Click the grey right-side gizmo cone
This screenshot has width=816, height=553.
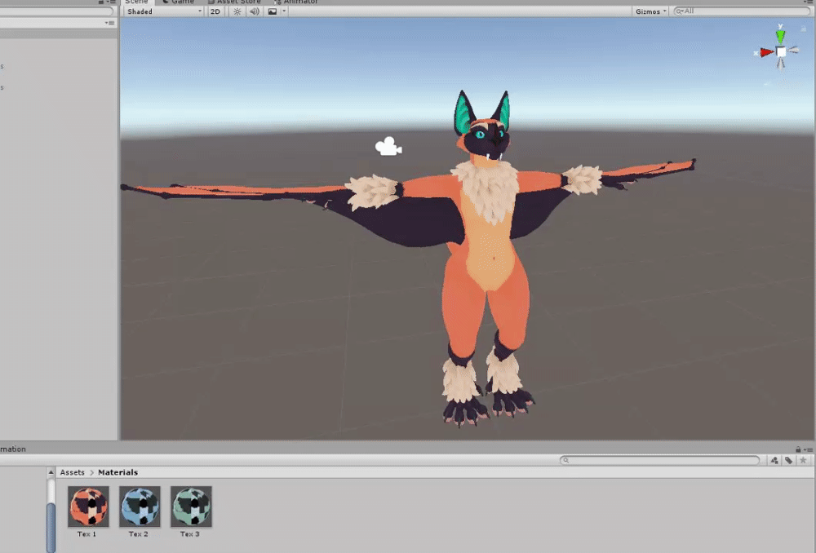(x=793, y=50)
